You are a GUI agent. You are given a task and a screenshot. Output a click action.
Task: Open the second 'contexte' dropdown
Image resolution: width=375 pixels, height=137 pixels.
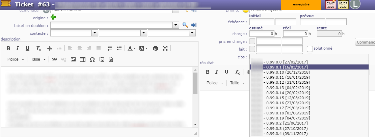pyautogui.click(x=144, y=33)
